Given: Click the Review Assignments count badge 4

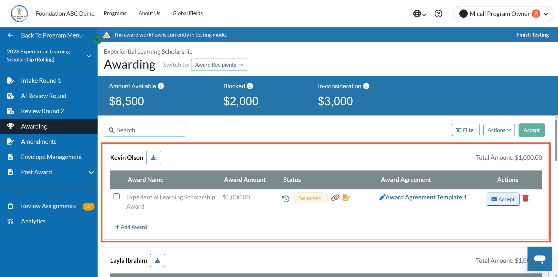Looking at the screenshot, I should pyautogui.click(x=89, y=206).
